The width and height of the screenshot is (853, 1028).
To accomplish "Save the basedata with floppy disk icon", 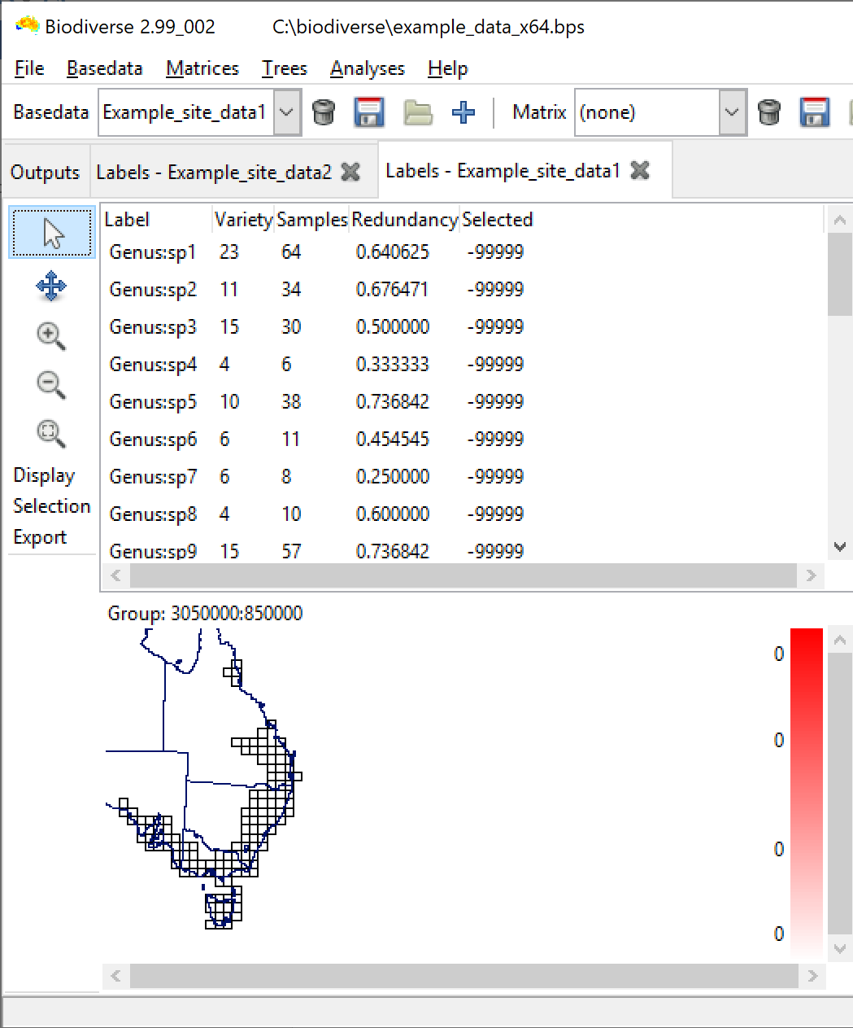I will pos(369,112).
